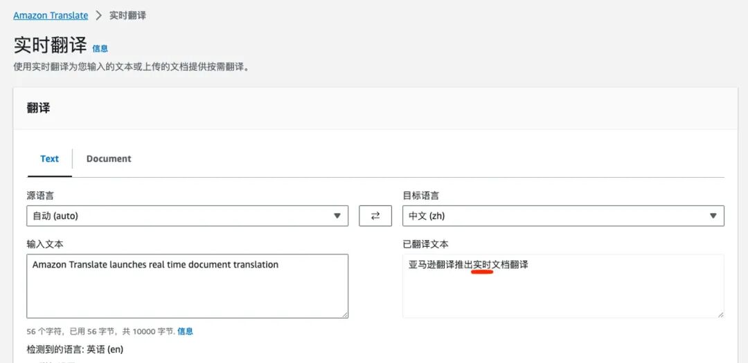Open the 信息 link after byte count
This screenshot has width=748, height=363.
tap(185, 331)
